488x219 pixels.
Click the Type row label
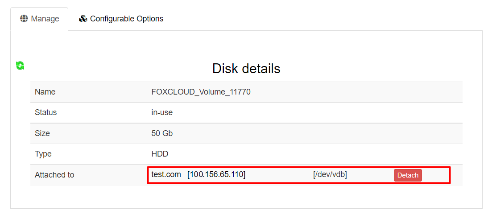43,154
